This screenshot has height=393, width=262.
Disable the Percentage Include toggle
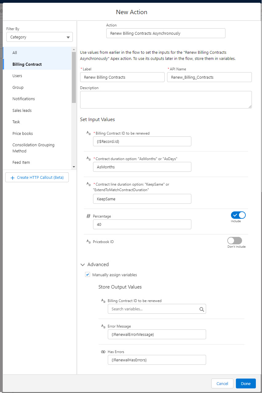coord(238,215)
